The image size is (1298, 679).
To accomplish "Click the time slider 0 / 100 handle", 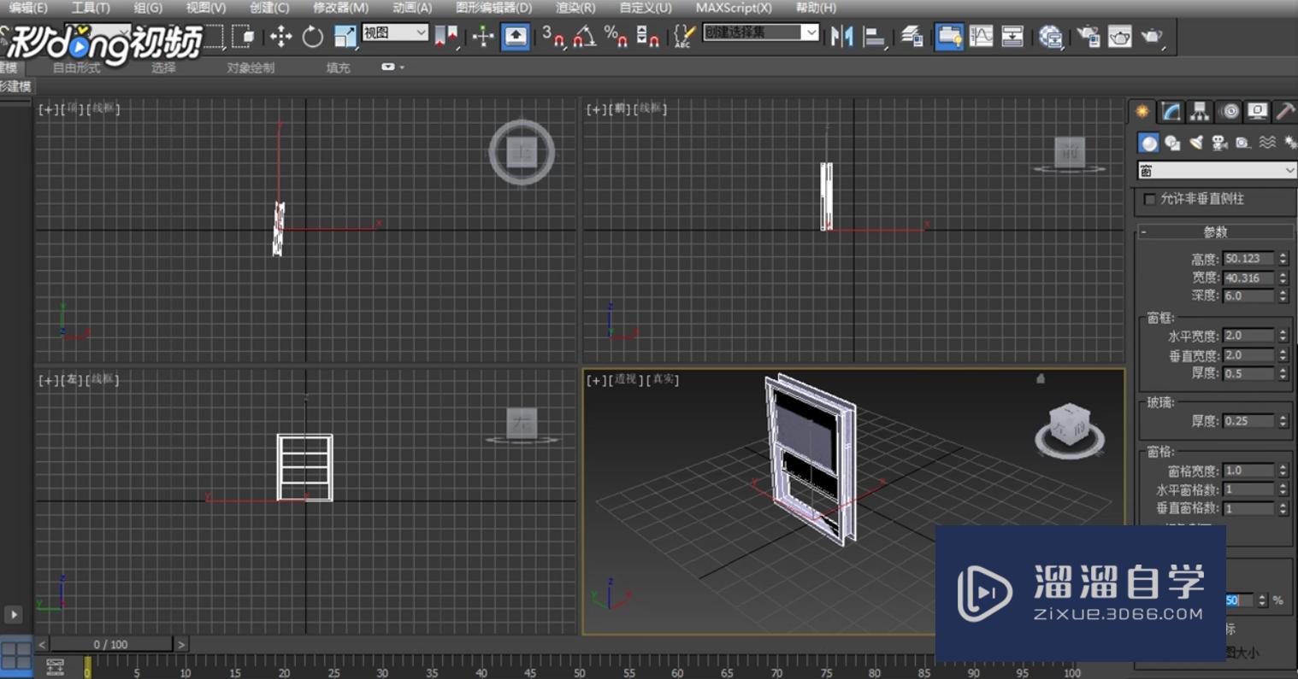I will pos(111,644).
